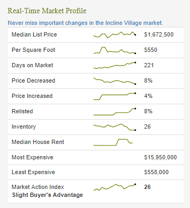Select the Days on Market value 221
This screenshot has height=208, width=190.
149,65
